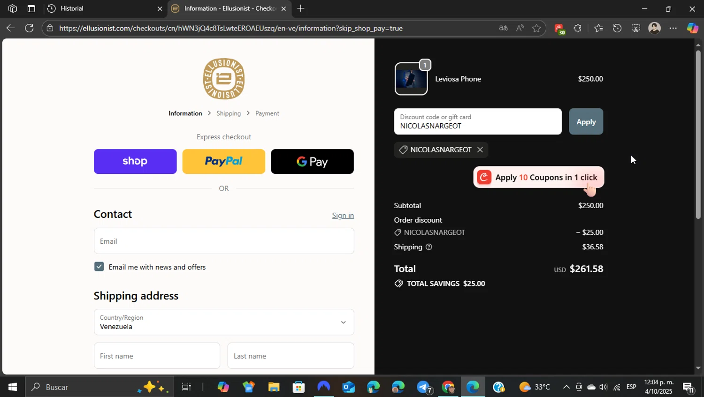
Task: Go to the Payment breadcrumb step
Action: pos(267,113)
